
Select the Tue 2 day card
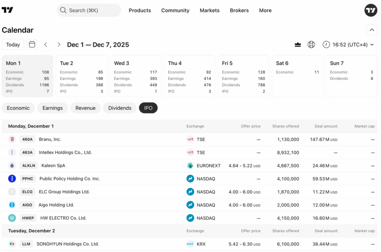coord(81,76)
